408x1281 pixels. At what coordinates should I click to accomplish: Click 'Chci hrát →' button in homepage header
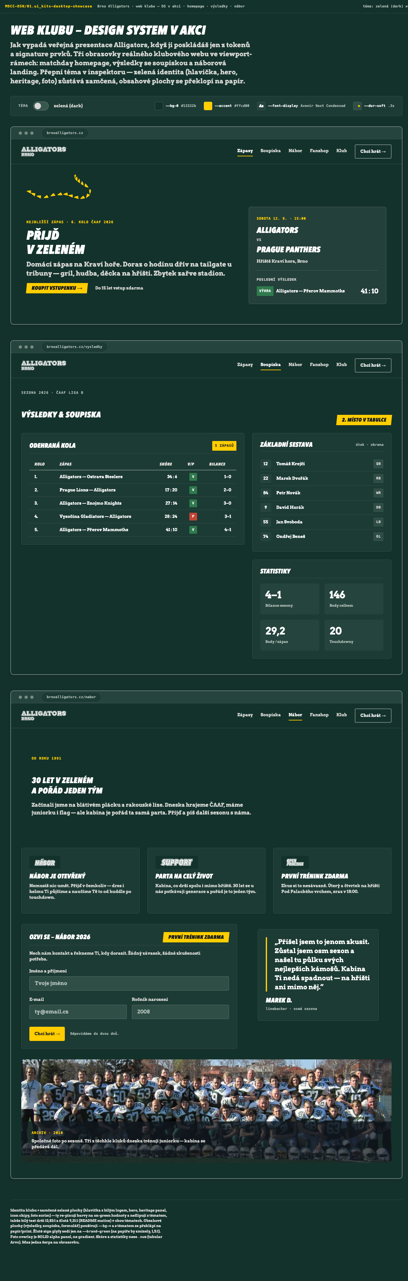pos(373,152)
